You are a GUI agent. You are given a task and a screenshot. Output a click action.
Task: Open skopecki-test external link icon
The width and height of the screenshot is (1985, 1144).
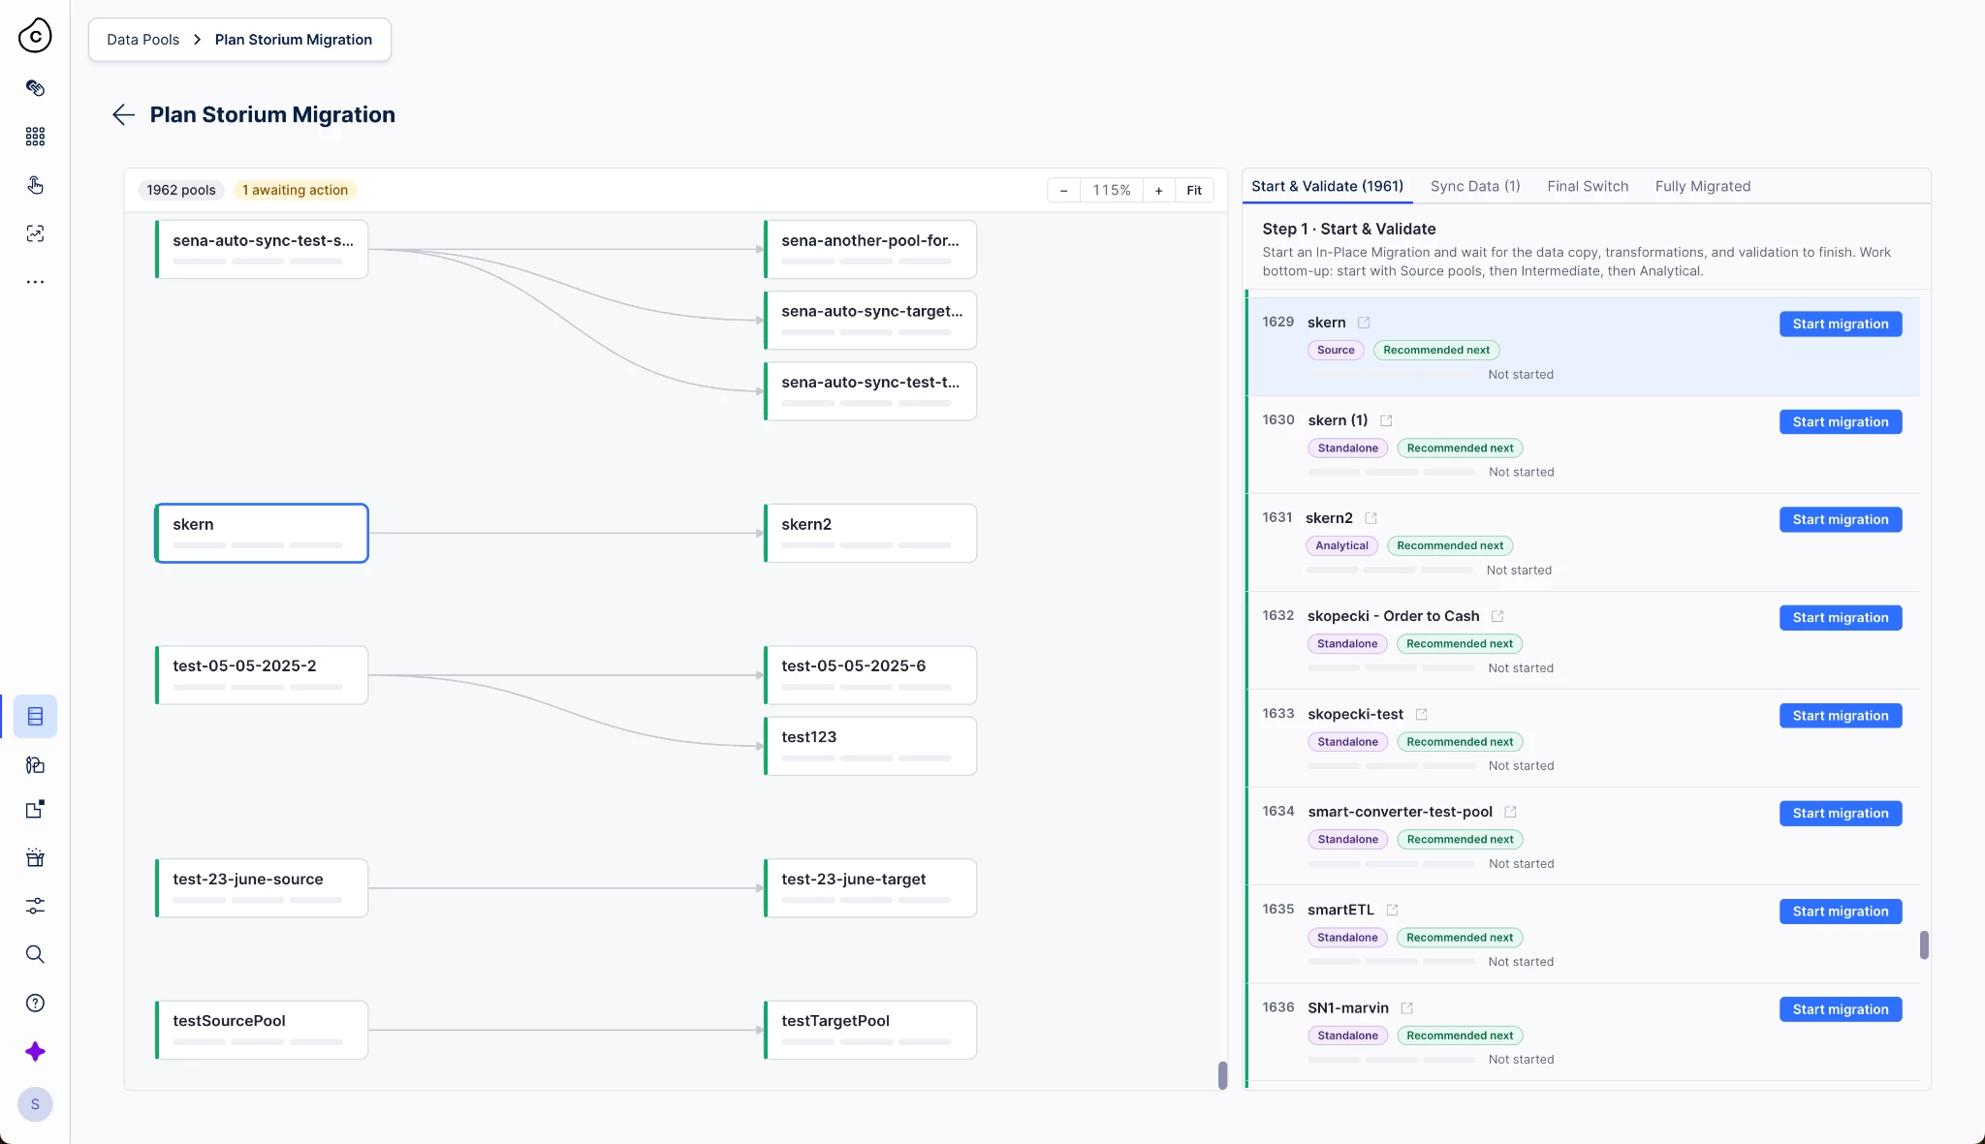pos(1422,714)
